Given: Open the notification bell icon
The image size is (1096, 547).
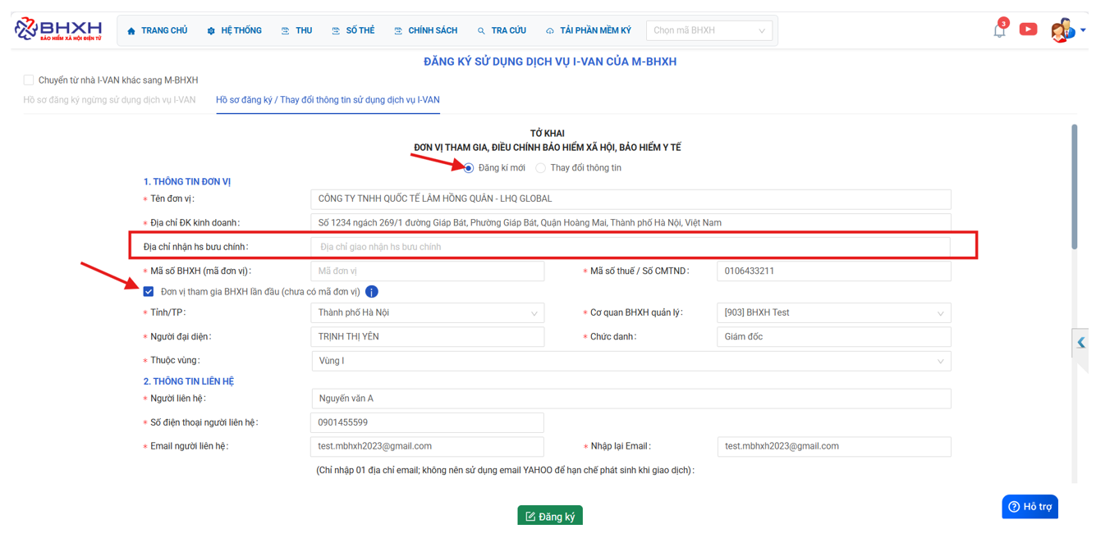Looking at the screenshot, I should point(999,31).
